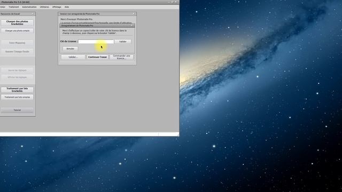Click 'Continuer l'essai' button
The height and width of the screenshot is (192, 342).
pos(97,57)
